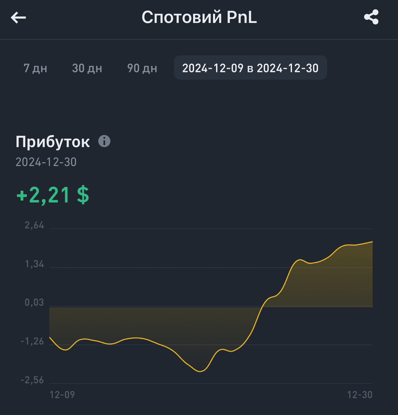Image resolution: width=398 pixels, height=415 pixels.
Task: Tap the 1,34 y-axis label
Action: [x=34, y=264]
